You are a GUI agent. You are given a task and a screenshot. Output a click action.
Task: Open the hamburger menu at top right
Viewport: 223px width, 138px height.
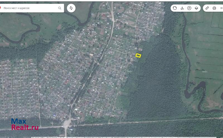[221, 8]
